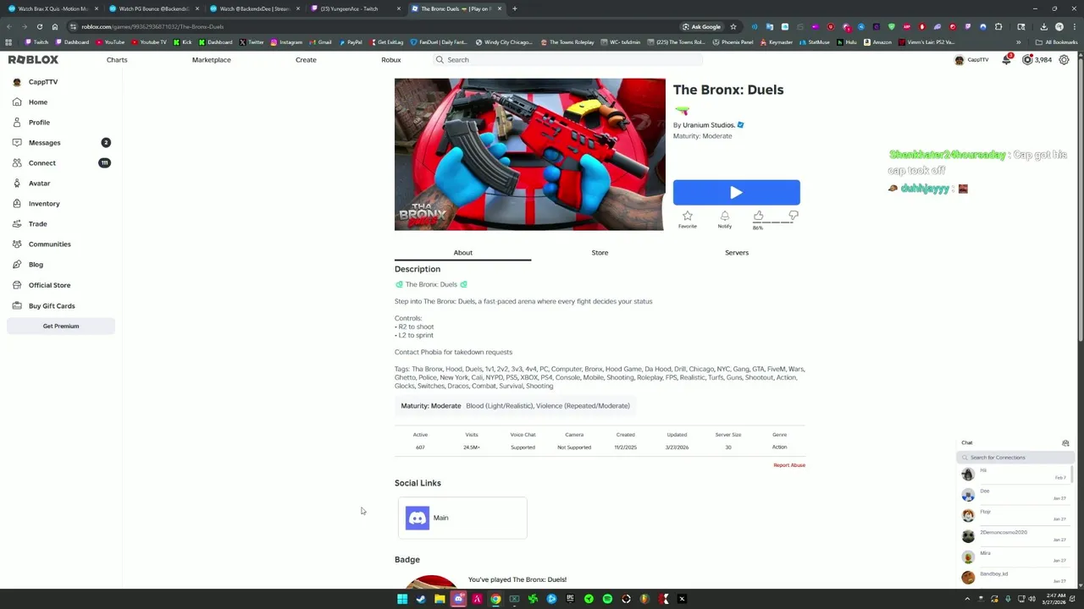Viewport: 1084px width, 609px height.
Task: Click the blue Play button
Action: coord(736,193)
